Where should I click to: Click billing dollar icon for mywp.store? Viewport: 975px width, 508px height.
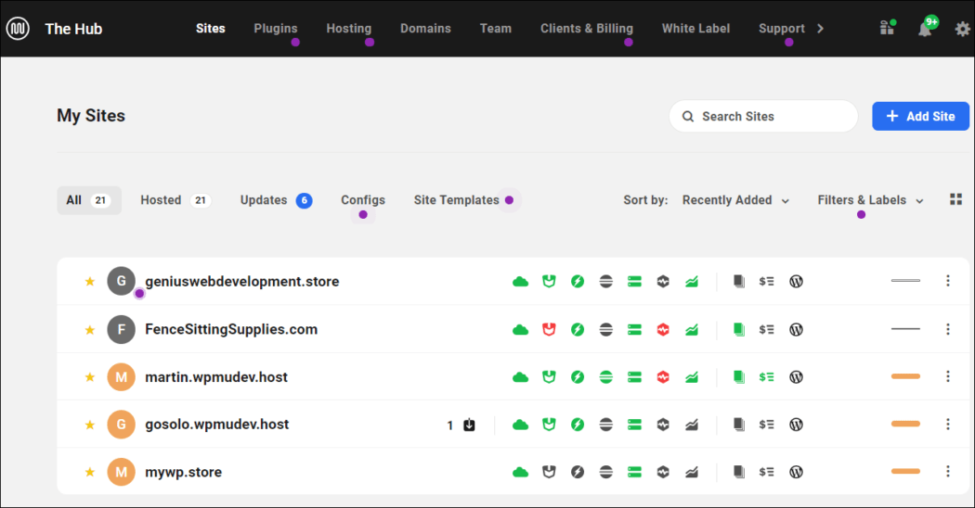click(767, 472)
